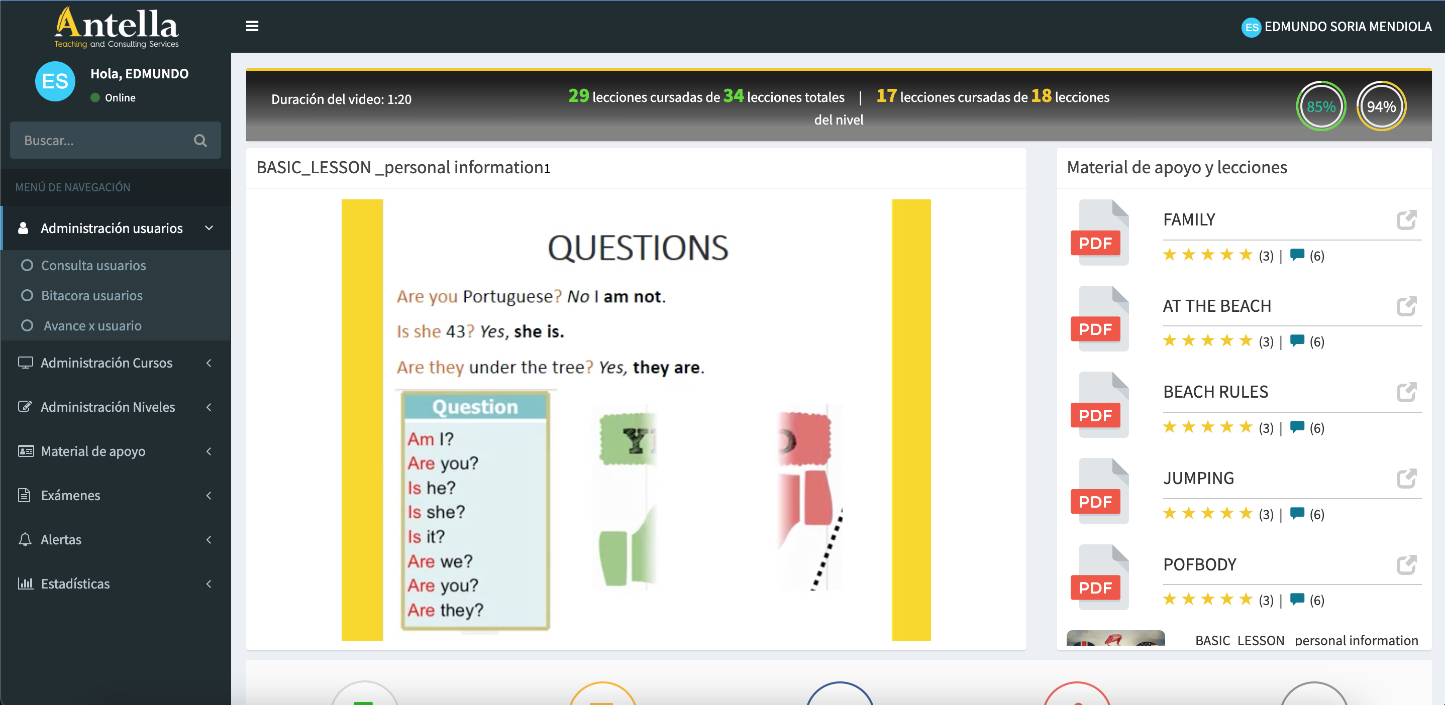Expand Exámenes chevron
Screen dimensions: 1445x705
[209, 496]
